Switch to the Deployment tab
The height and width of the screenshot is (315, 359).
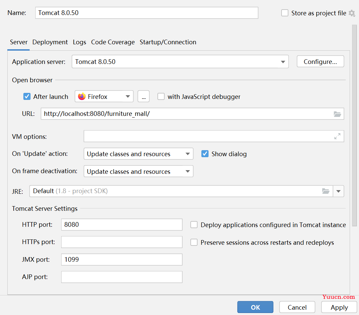tap(50, 42)
